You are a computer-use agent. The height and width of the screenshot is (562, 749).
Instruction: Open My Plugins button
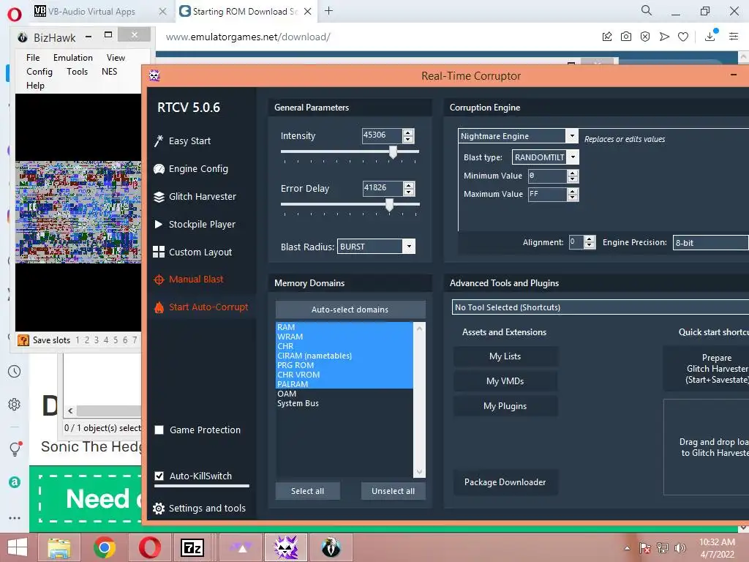[x=505, y=406]
